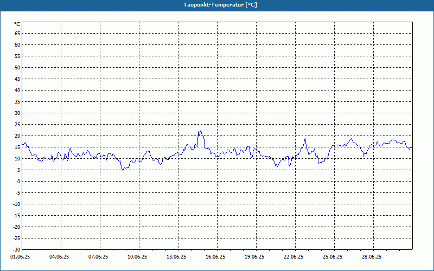This screenshot has width=434, height=271.
Task: Click the 55 value on the y-axis
Action: tap(17, 56)
